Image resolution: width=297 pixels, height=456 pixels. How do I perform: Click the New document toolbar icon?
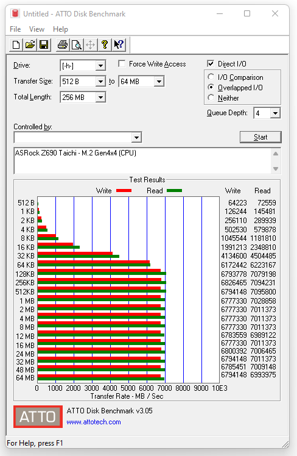click(x=16, y=45)
